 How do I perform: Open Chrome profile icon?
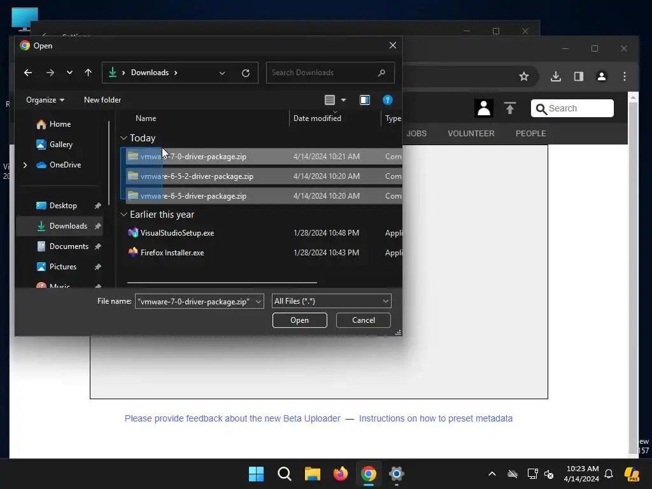tap(602, 76)
